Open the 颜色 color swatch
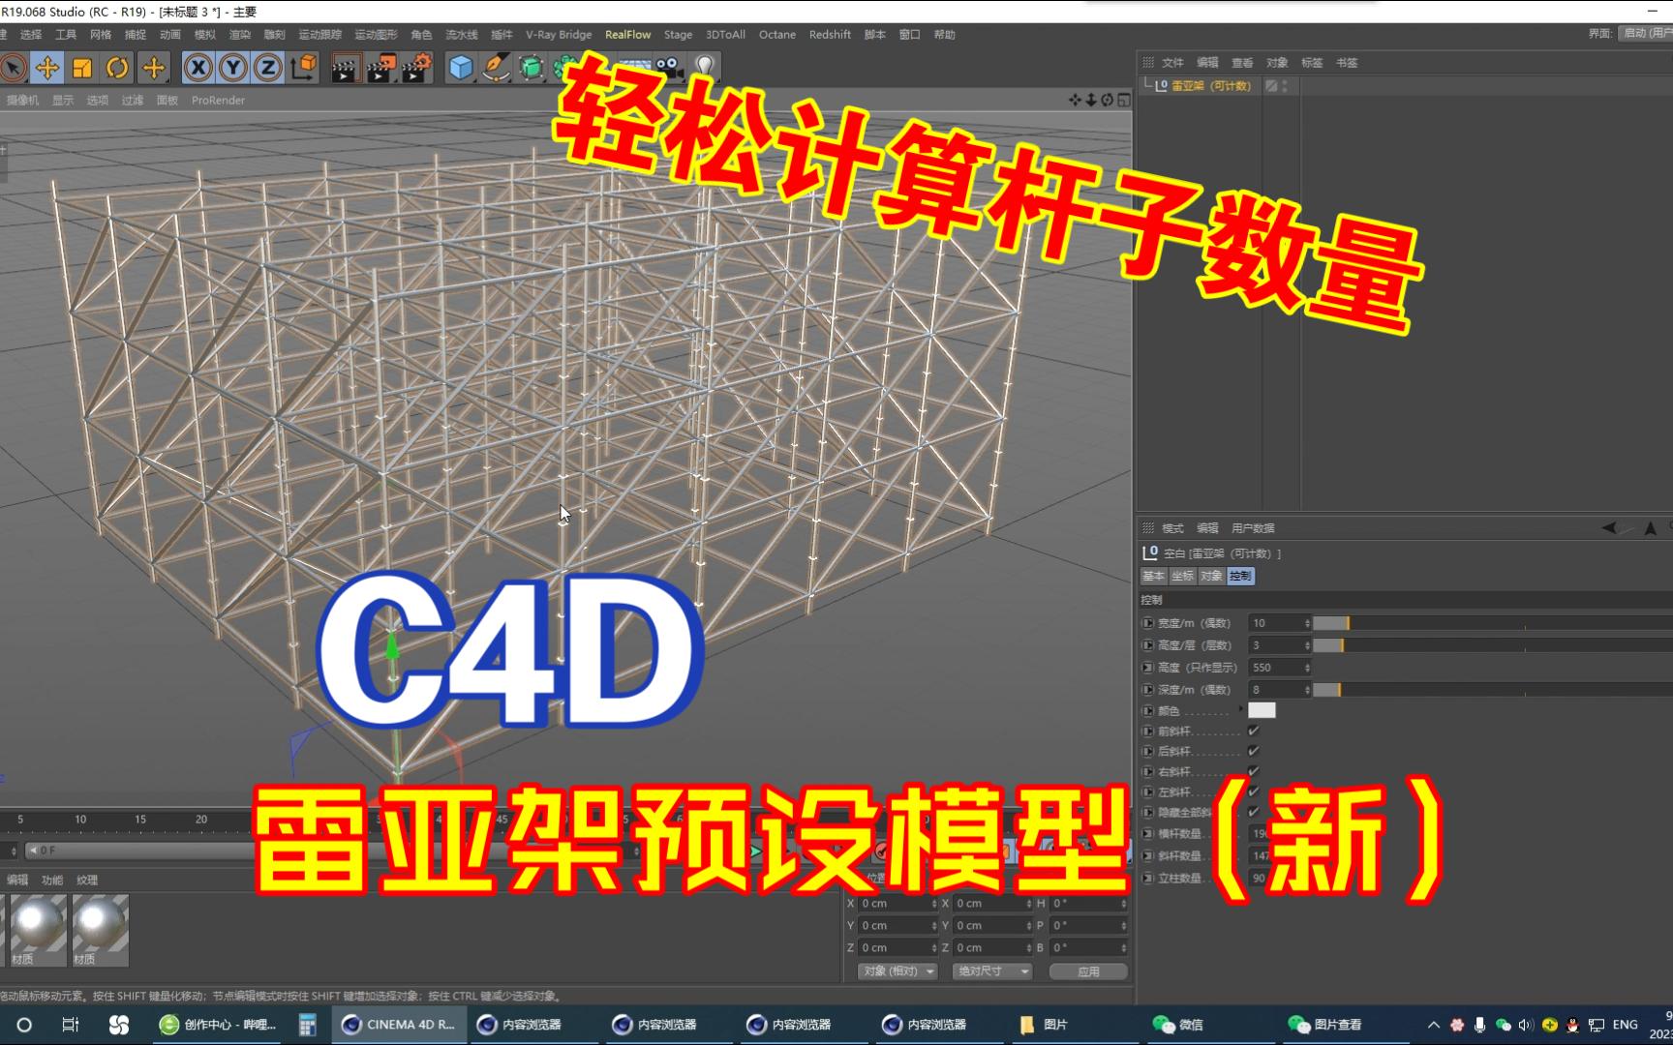The width and height of the screenshot is (1673, 1045). tap(1262, 710)
